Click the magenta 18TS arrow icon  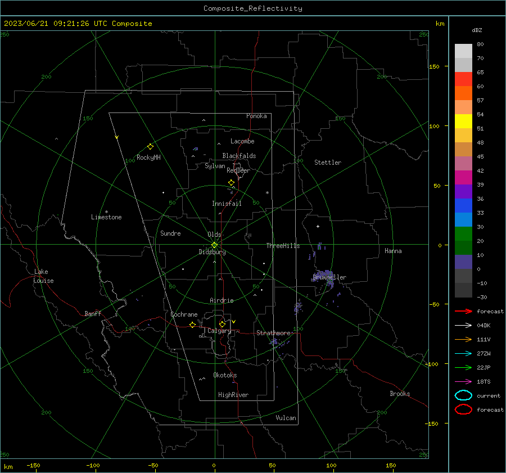pyautogui.click(x=463, y=382)
